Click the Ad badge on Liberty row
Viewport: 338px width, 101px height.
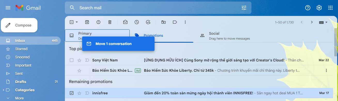click(138, 70)
